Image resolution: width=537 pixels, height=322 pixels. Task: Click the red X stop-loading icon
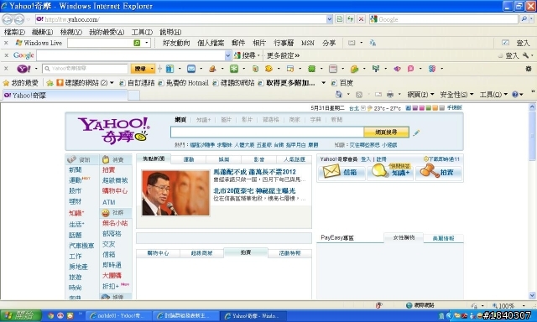click(x=361, y=19)
